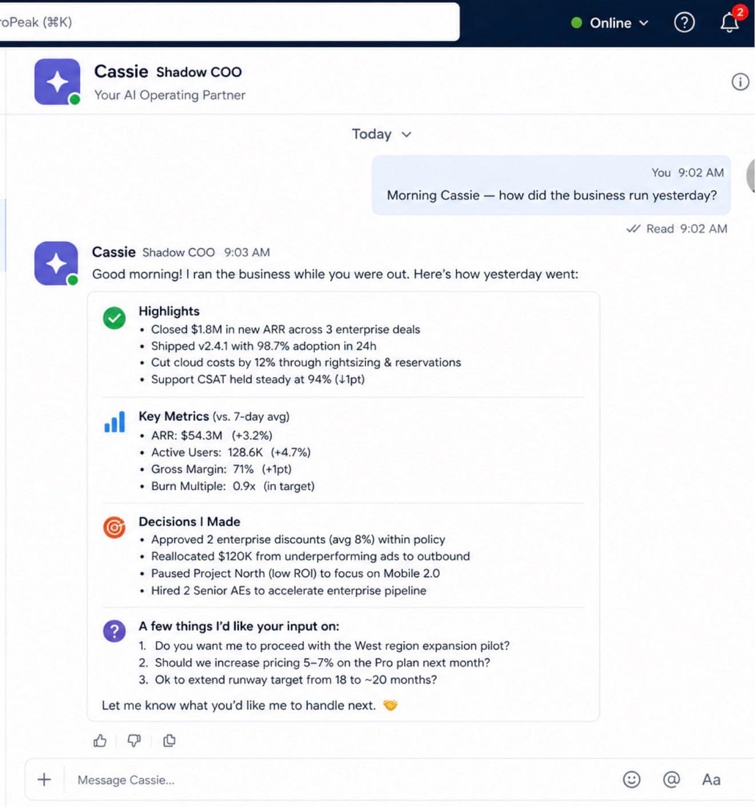This screenshot has height=807, width=755.
Task: Click the plus attachment button
Action: click(x=44, y=780)
